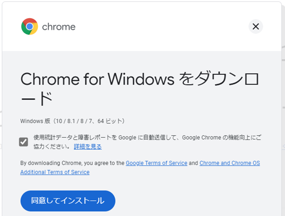The height and width of the screenshot is (216, 285).
Task: Click the ード second line of heading
Action: 37,99
